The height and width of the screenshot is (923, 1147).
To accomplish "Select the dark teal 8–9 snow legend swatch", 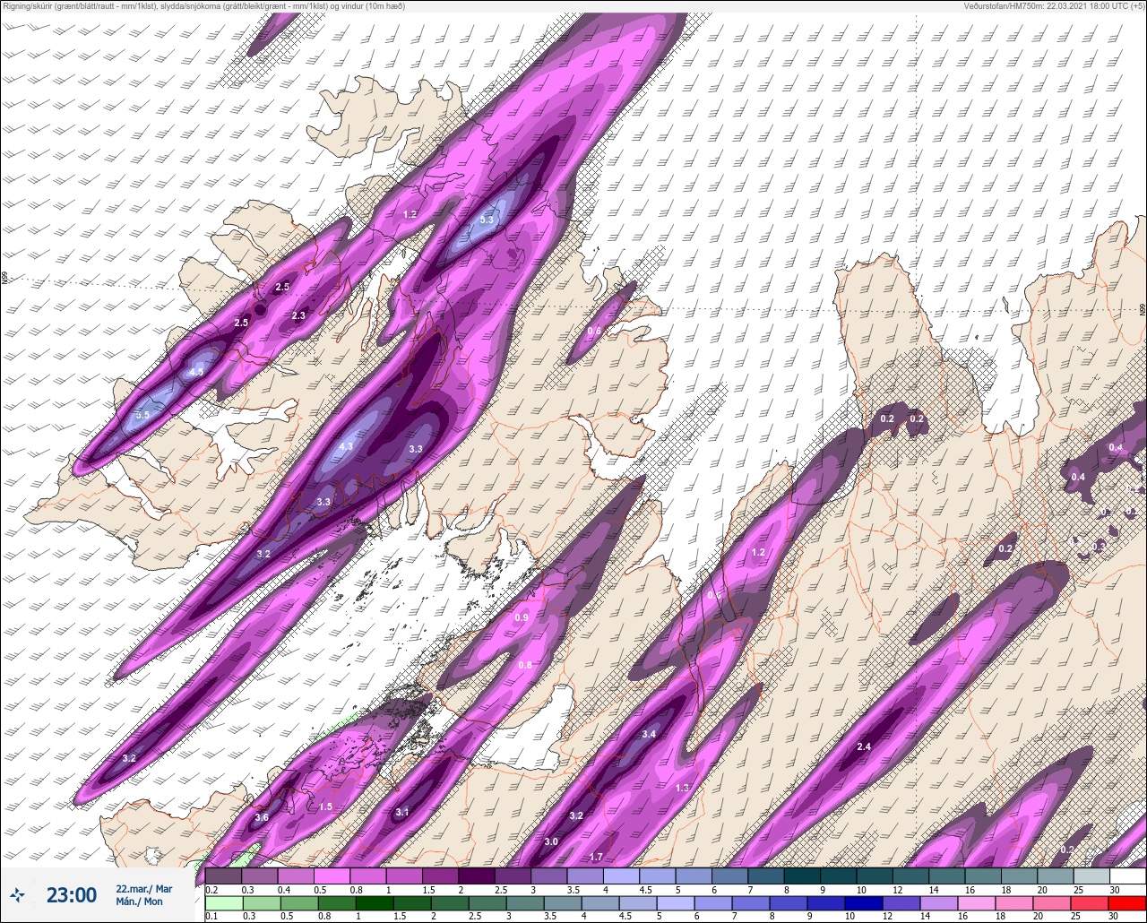I will tap(802, 876).
